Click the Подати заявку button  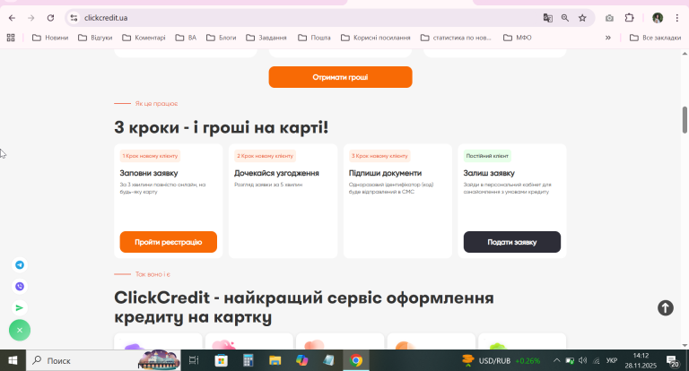(512, 242)
